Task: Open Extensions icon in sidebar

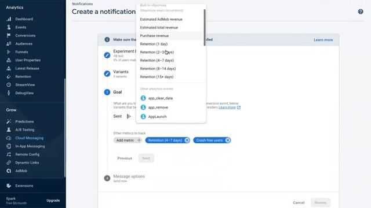Action: (x=9, y=186)
